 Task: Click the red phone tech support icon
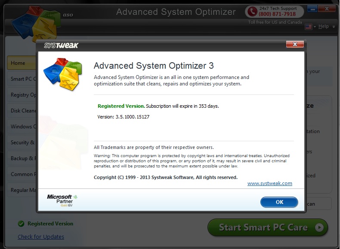point(252,12)
